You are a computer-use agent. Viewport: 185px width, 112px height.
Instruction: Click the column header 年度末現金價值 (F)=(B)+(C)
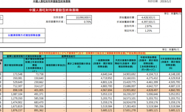point(149,63)
